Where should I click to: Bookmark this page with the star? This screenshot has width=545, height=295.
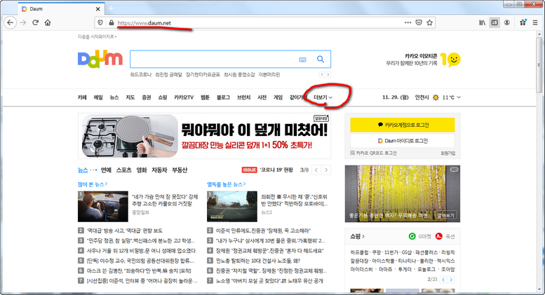point(429,22)
